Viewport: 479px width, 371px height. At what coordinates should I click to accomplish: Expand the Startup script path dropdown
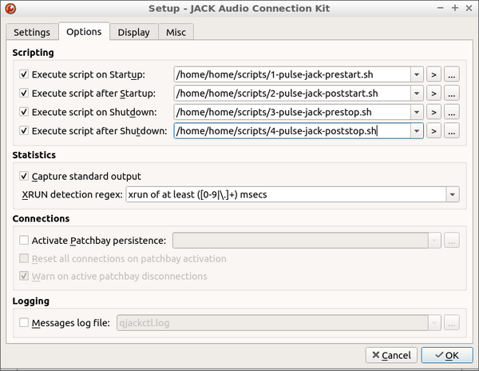click(x=416, y=74)
